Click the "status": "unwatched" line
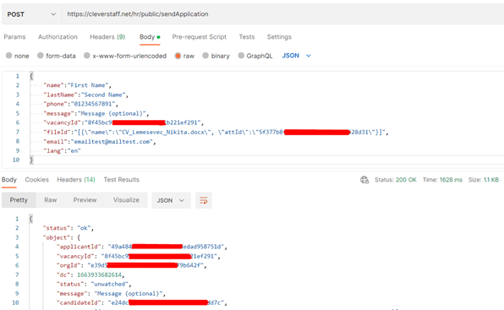The image size is (504, 310). click(94, 284)
